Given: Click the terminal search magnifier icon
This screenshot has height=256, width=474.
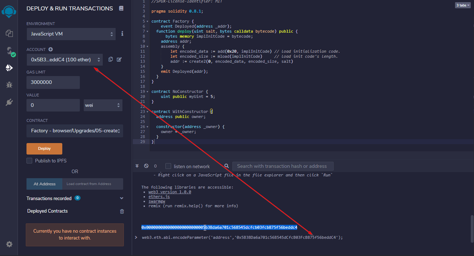Looking at the screenshot, I should (x=226, y=166).
